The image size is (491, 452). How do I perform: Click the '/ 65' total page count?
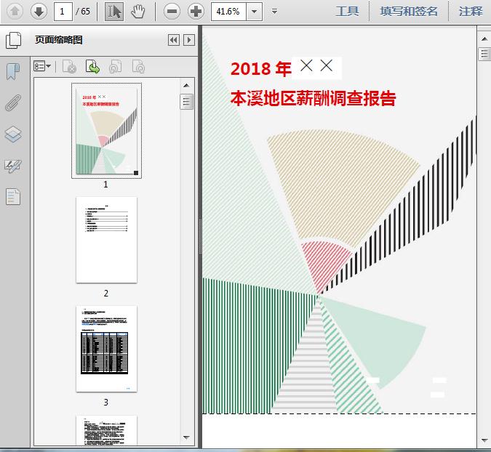[83, 12]
